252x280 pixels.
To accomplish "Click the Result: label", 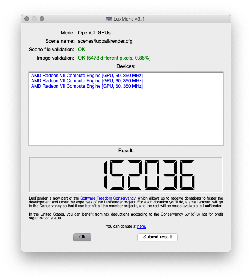I will click(x=126, y=151).
